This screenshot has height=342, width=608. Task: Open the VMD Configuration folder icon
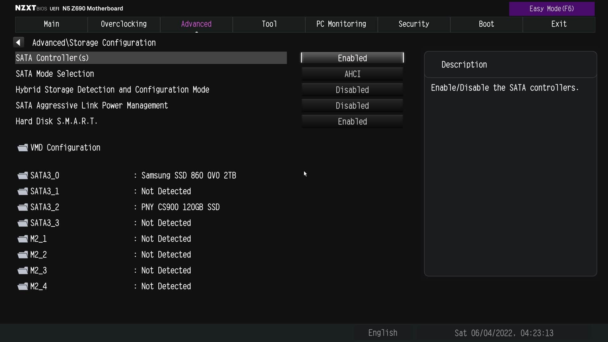pos(23,148)
